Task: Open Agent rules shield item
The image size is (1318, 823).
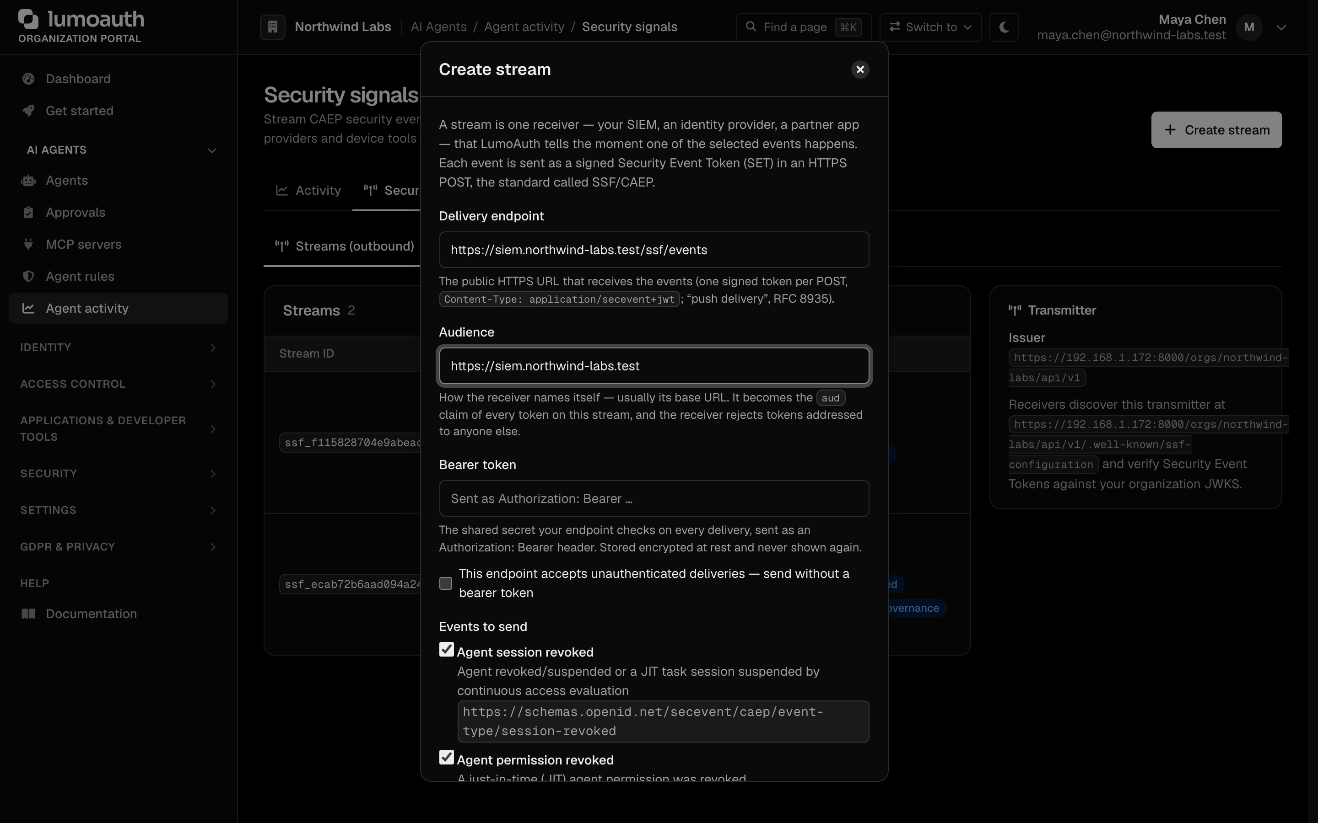Action: pyautogui.click(x=118, y=277)
